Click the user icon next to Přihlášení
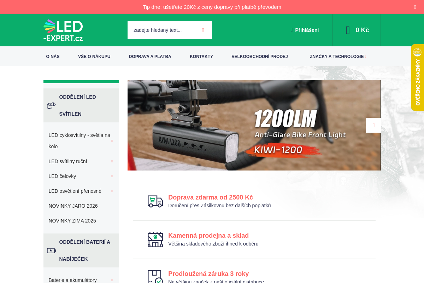Image resolution: width=424 pixels, height=283 pixels. pos(291,30)
